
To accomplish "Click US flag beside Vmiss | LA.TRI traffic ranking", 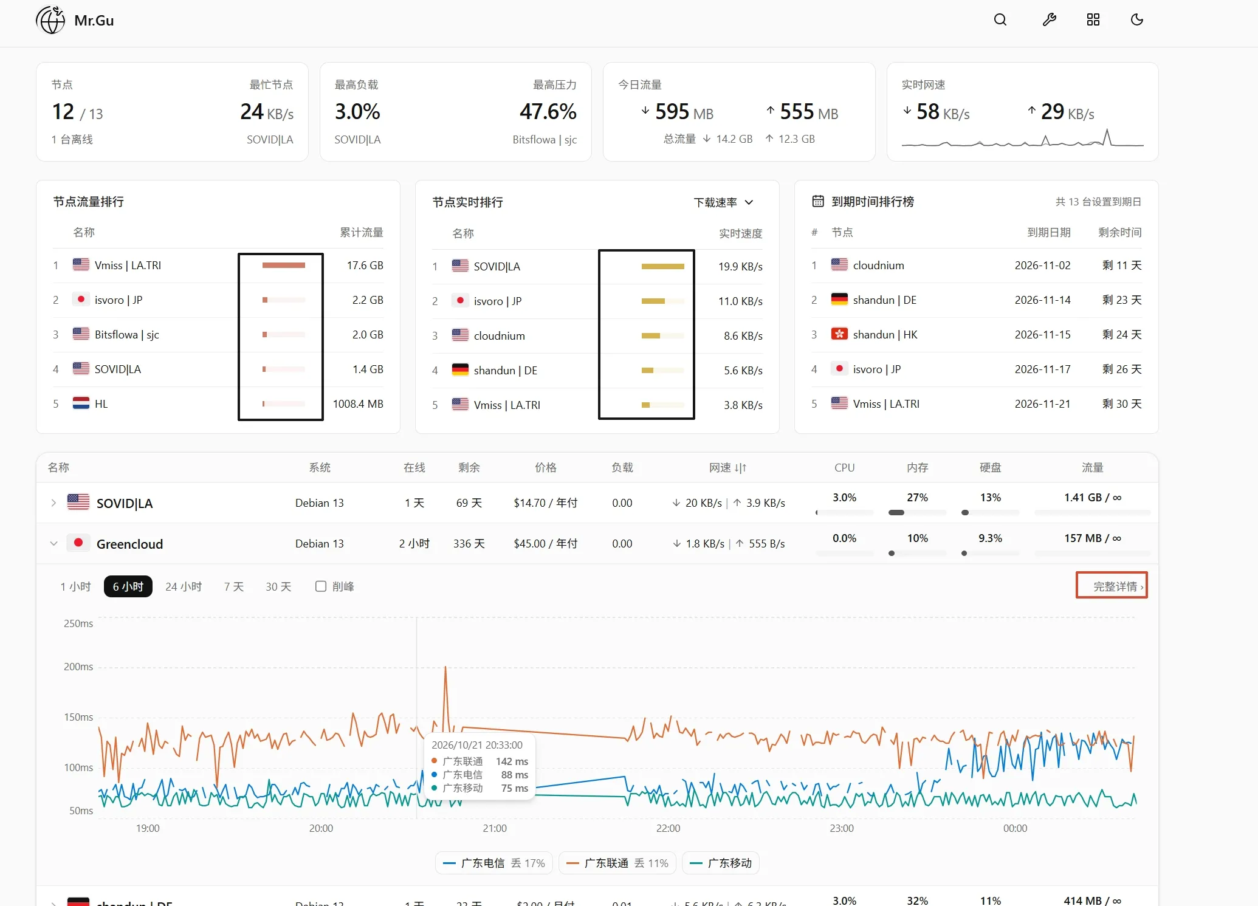I will [81, 265].
